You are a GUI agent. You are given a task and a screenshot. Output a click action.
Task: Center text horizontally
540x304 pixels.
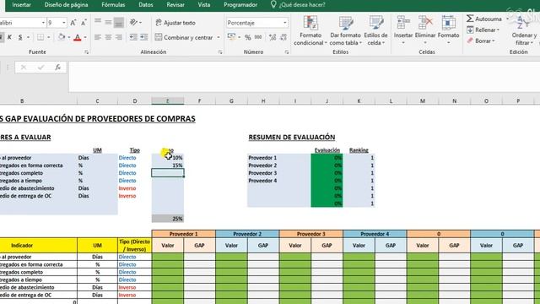pos(108,37)
